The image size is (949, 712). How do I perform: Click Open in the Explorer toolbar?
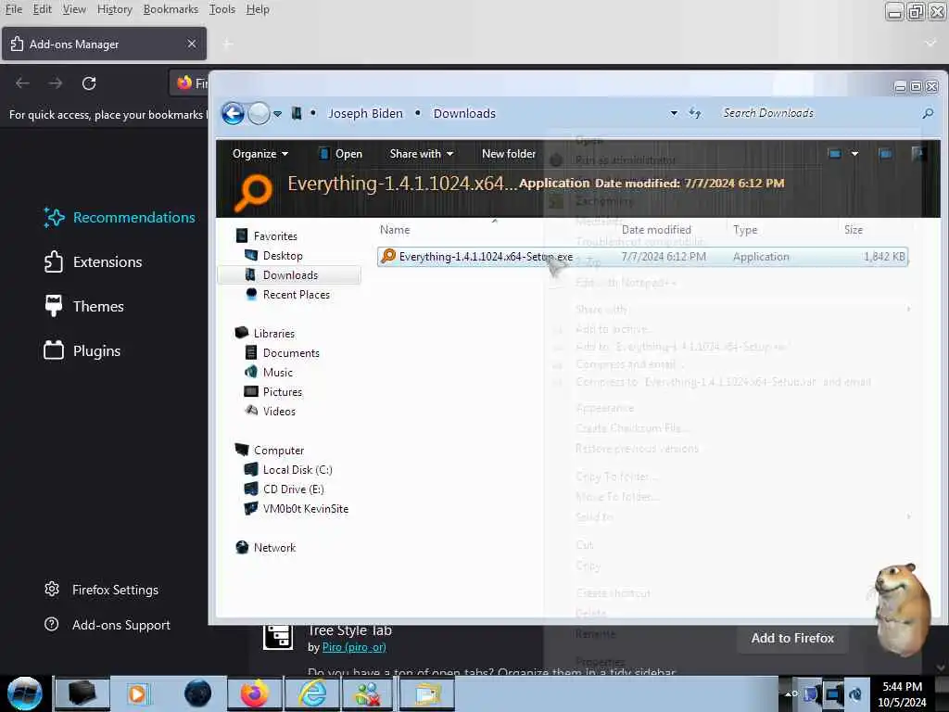tap(340, 154)
